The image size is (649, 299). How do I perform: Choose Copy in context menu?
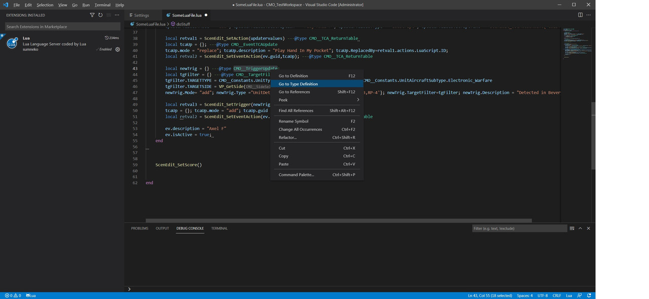[x=317, y=156]
